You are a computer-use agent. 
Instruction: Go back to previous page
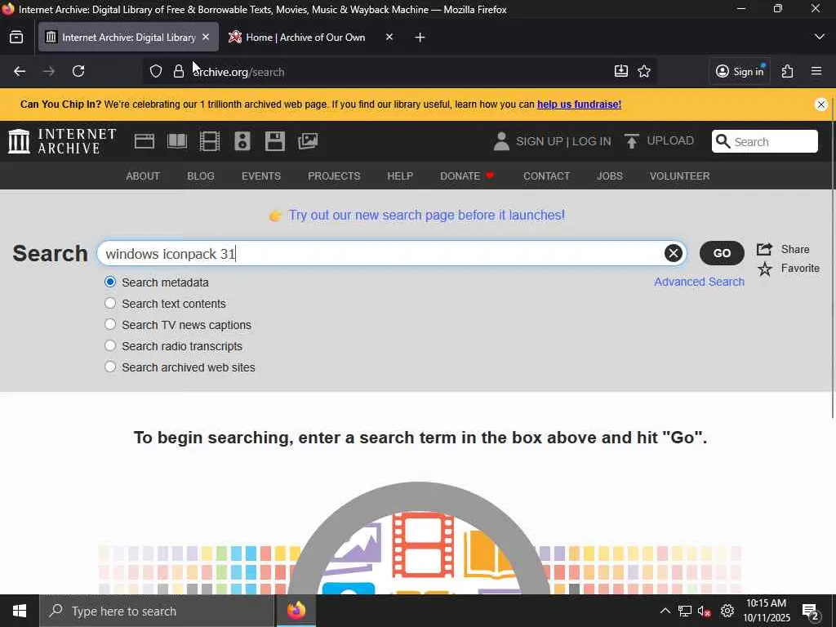20,72
